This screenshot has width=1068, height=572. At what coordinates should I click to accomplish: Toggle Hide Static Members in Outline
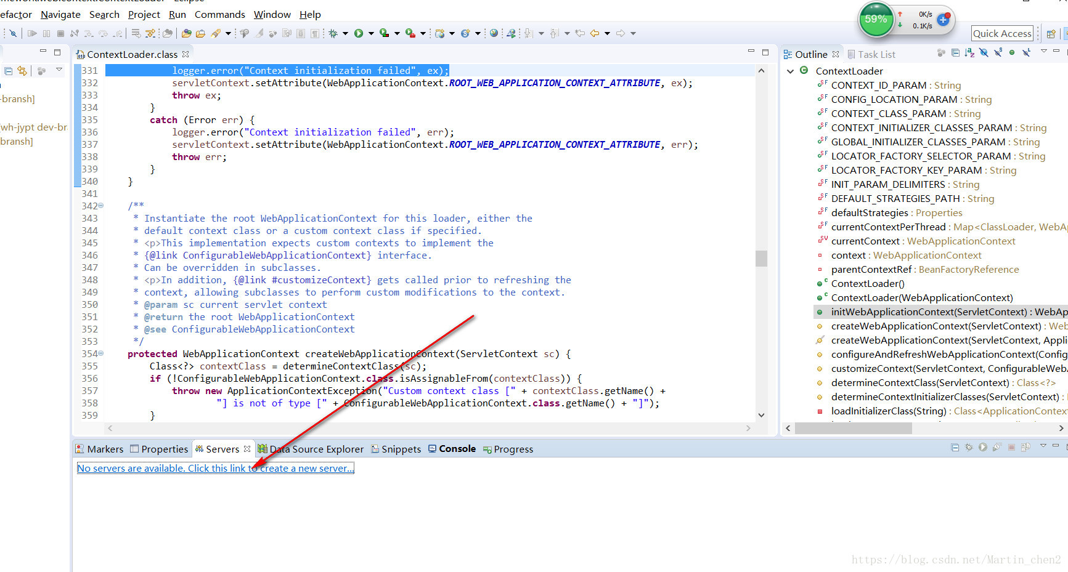click(998, 53)
